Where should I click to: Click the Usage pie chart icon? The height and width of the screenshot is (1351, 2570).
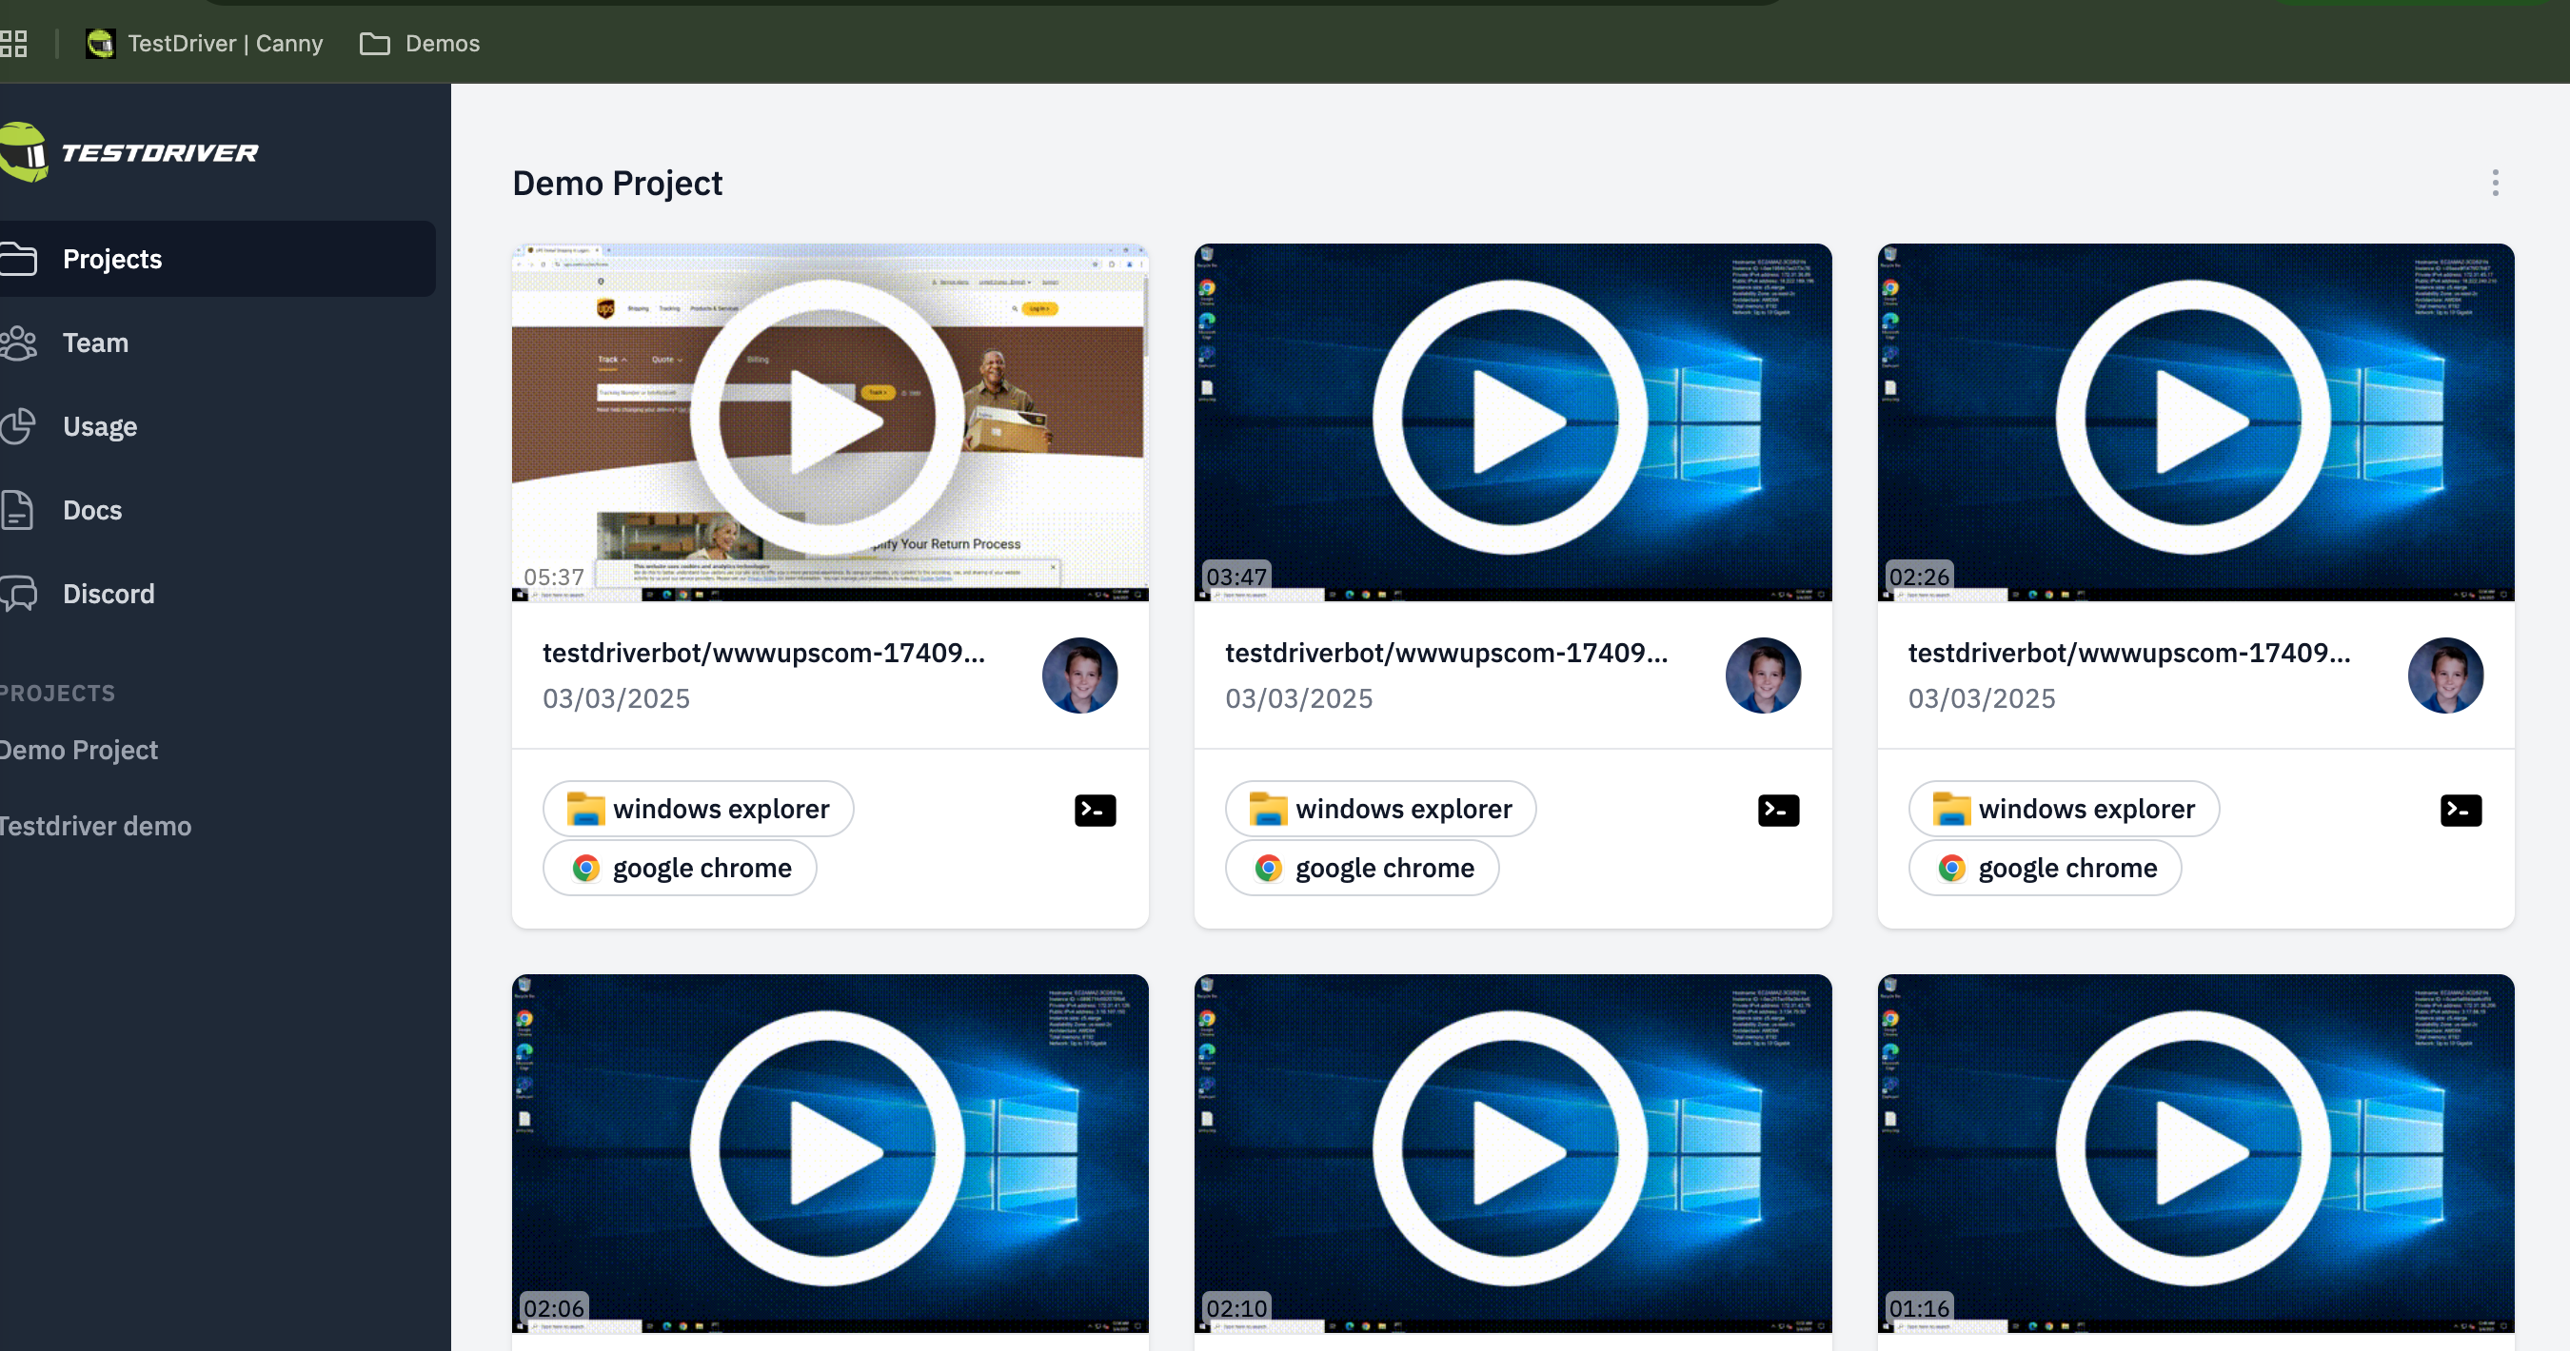[18, 427]
